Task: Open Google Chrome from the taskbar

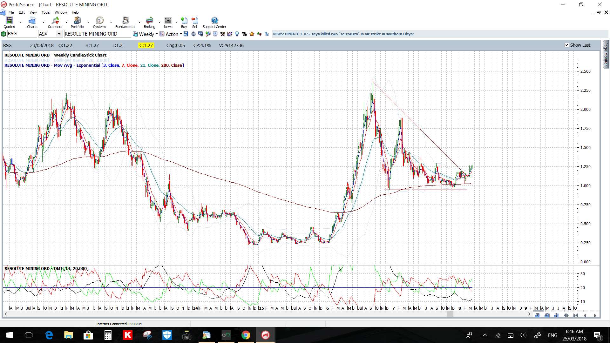Action: pyautogui.click(x=246, y=335)
